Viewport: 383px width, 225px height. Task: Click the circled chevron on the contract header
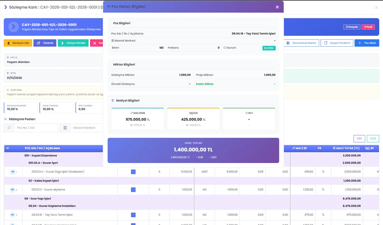[13, 27]
